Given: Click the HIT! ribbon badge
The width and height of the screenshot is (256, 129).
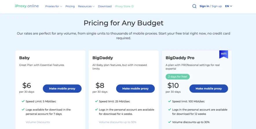Looking at the screenshot, I should 223,54.
